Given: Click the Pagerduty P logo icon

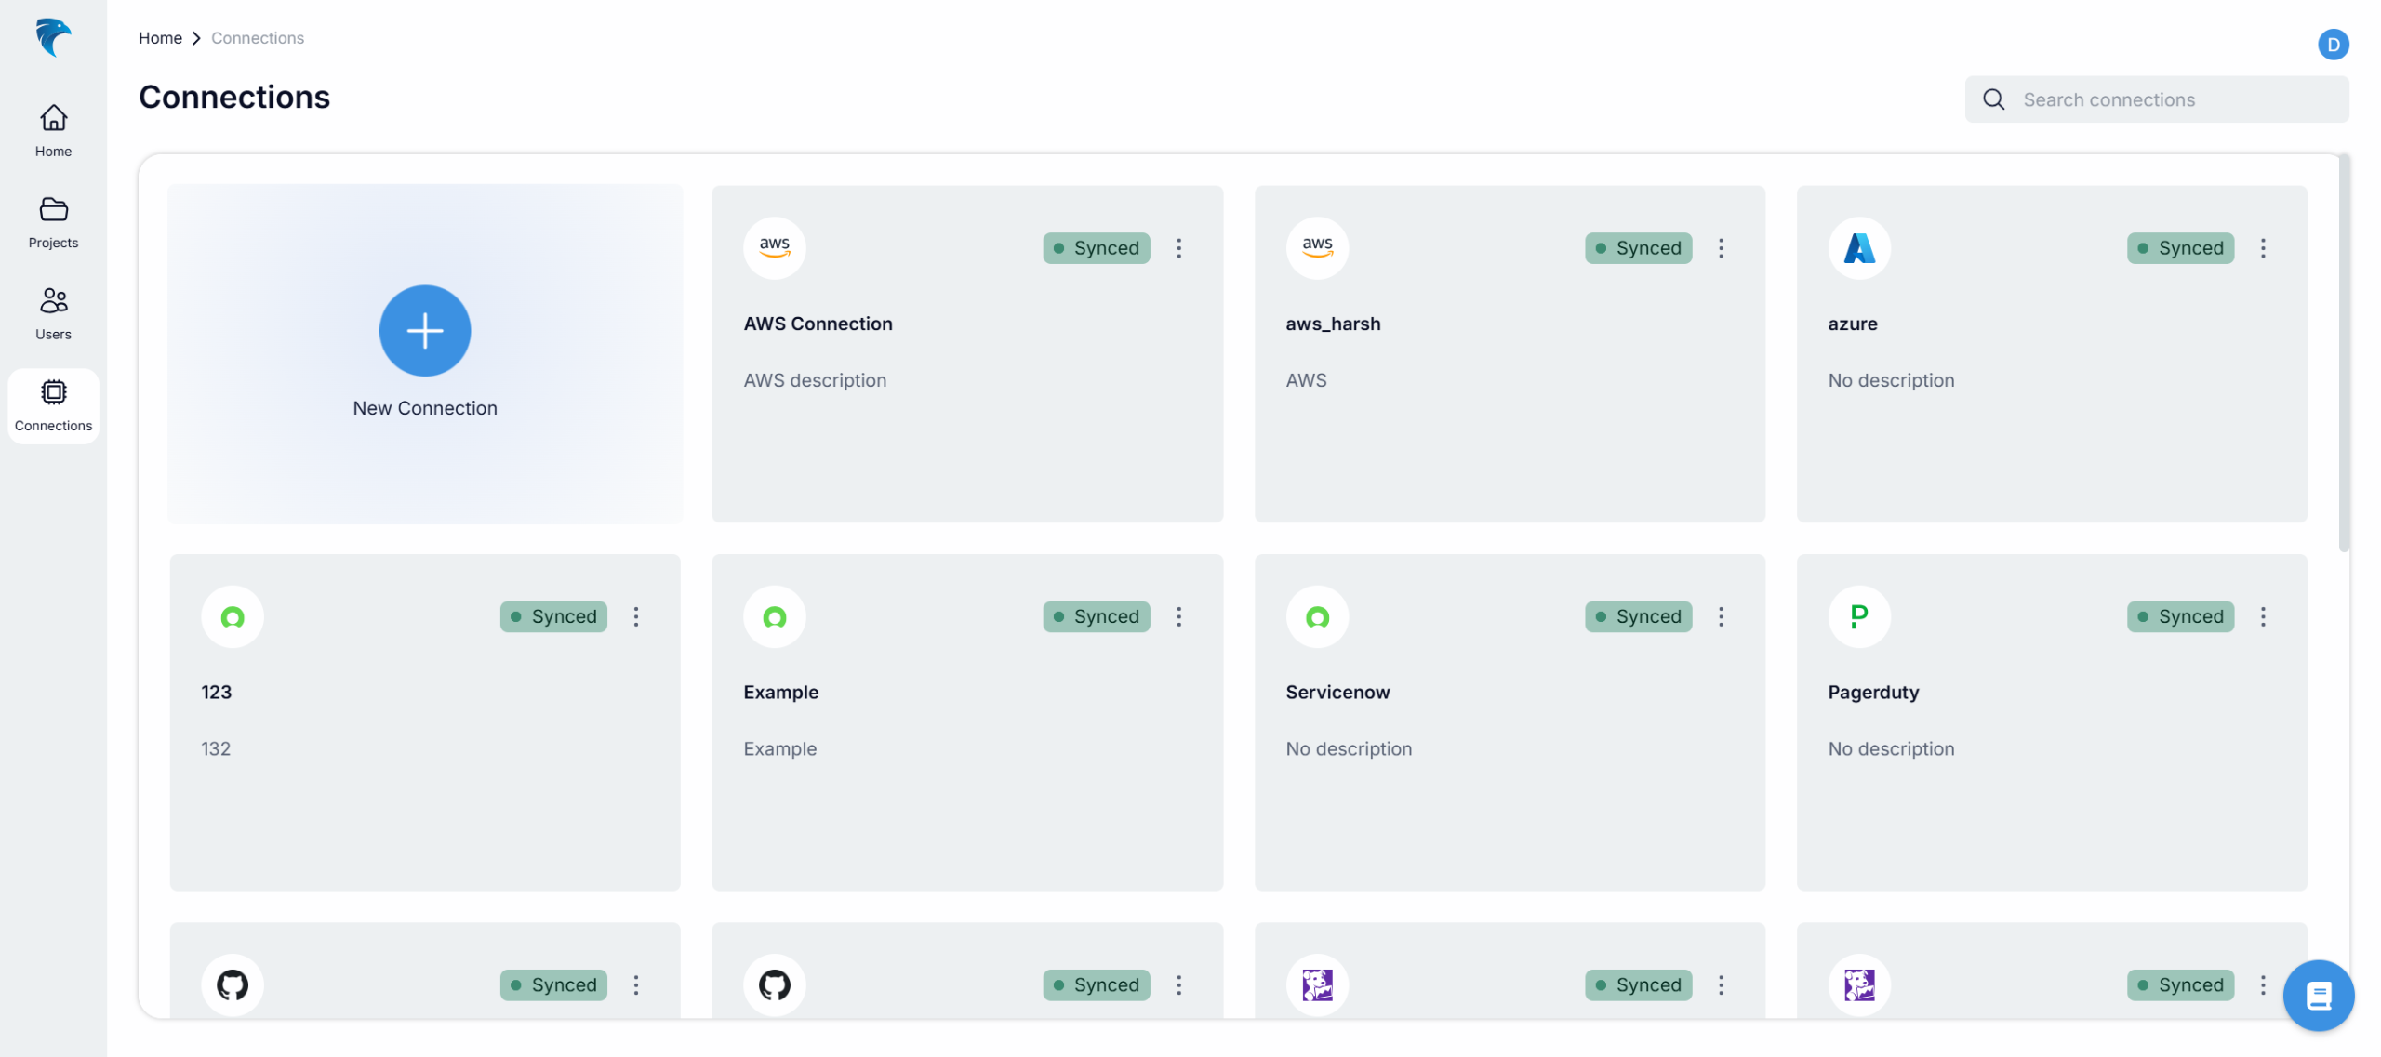Looking at the screenshot, I should (x=1858, y=616).
